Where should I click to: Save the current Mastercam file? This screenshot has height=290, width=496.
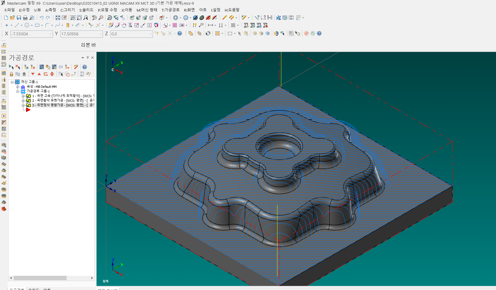(x=19, y=18)
